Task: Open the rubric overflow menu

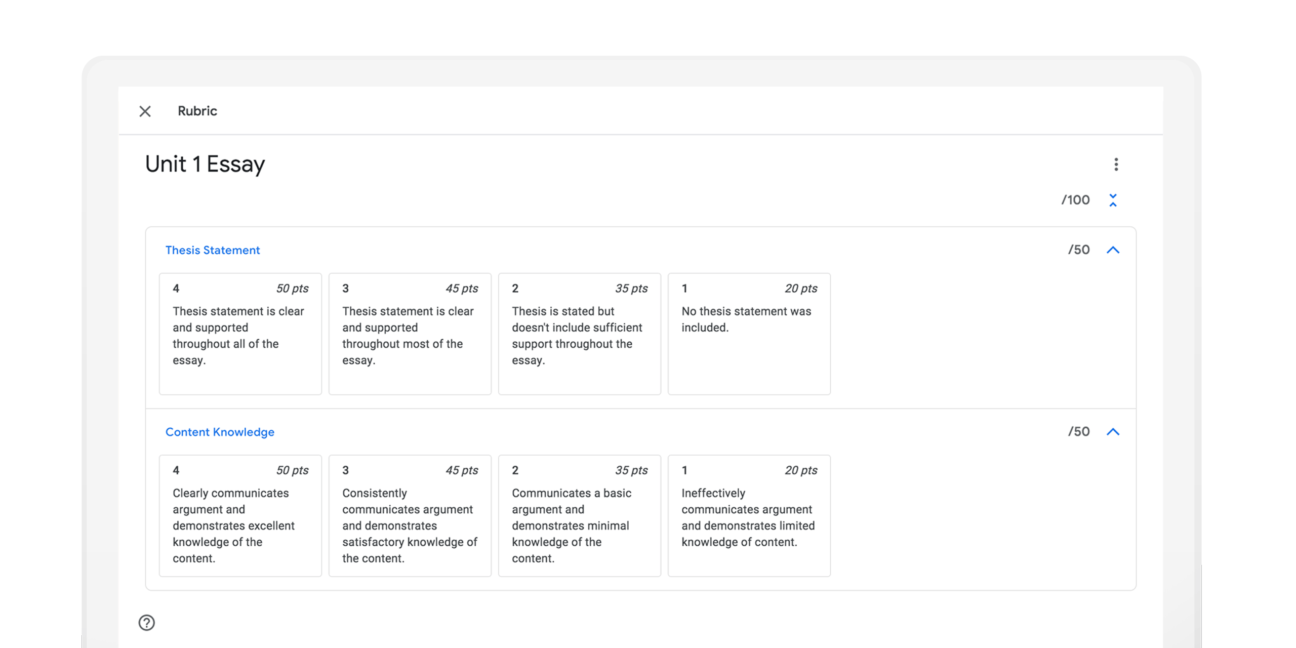Action: [x=1116, y=164]
